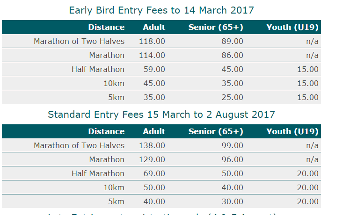This screenshot has height=215, width=350.
Task: Click Marathon of Two Halves in Early Bird table
Action: coord(79,41)
